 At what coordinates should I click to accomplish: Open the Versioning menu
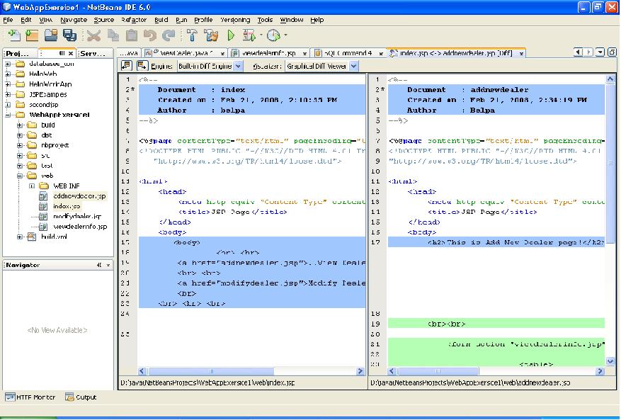click(235, 20)
